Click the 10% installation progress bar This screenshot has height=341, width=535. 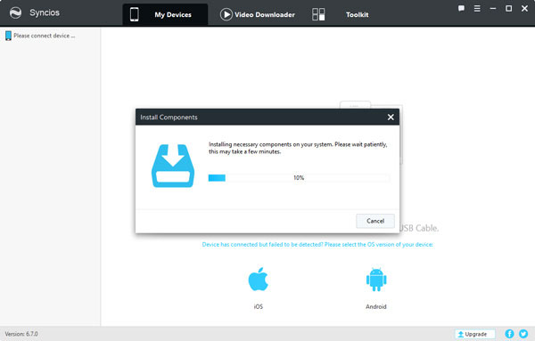tap(299, 177)
